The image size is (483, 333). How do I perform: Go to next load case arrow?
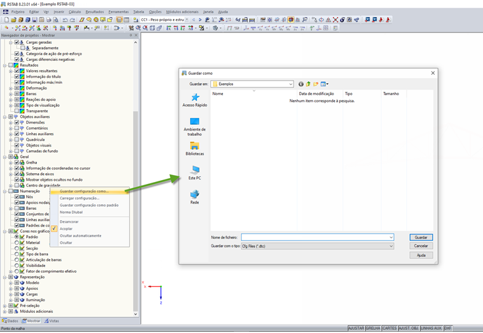click(200, 20)
